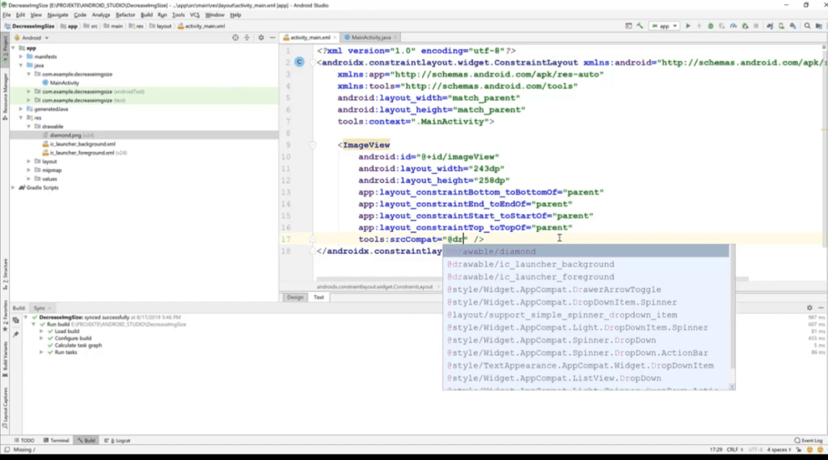
Task: Click the diamond.png file icon in drawable
Action: click(45, 135)
